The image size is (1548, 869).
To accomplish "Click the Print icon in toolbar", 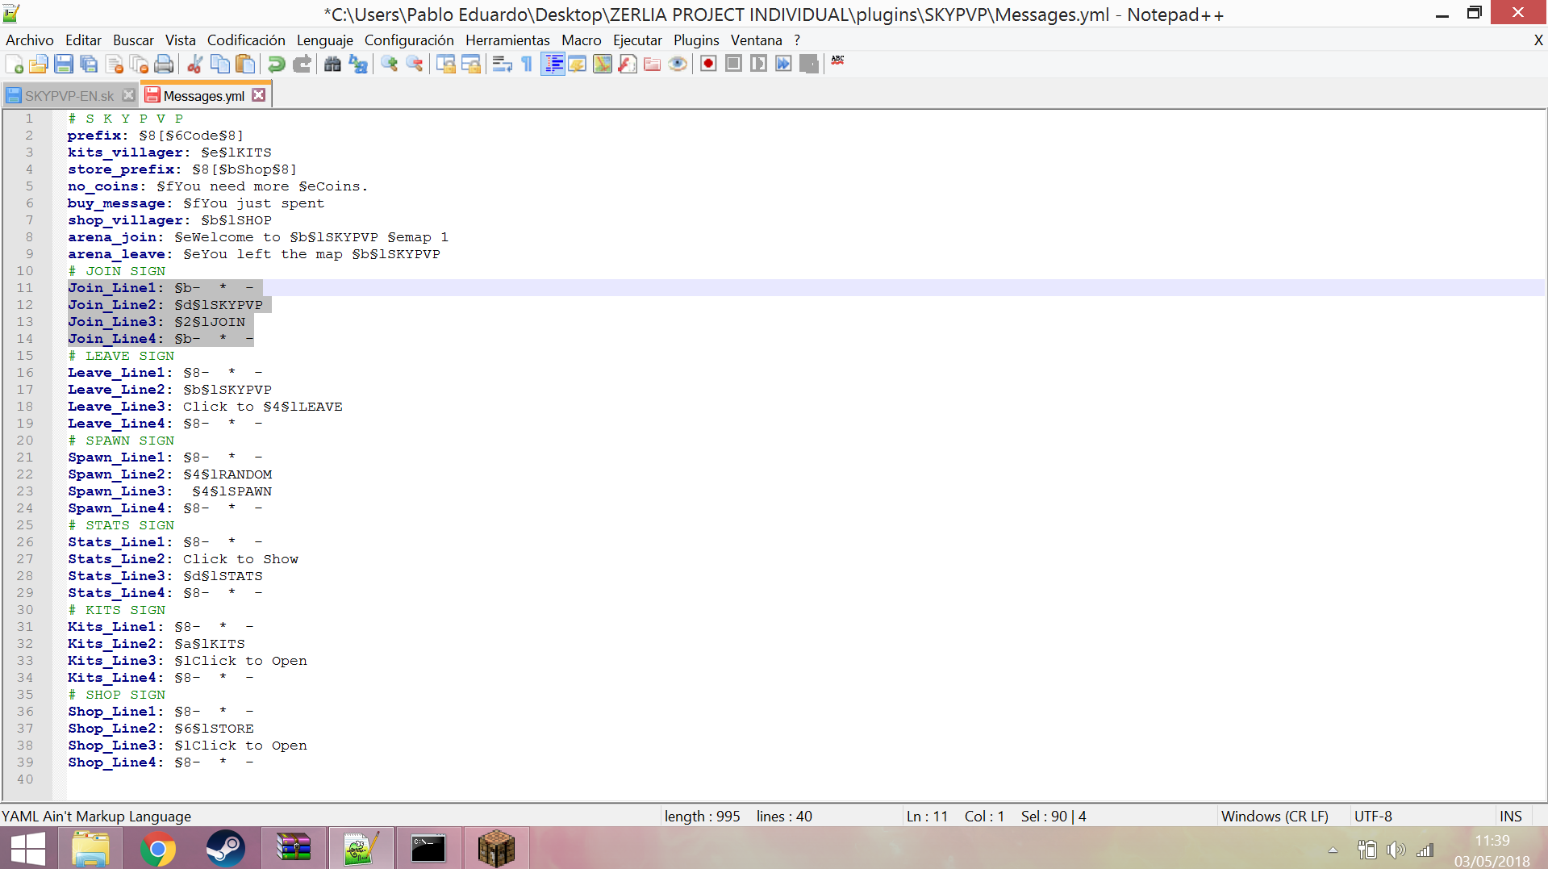I will (165, 65).
